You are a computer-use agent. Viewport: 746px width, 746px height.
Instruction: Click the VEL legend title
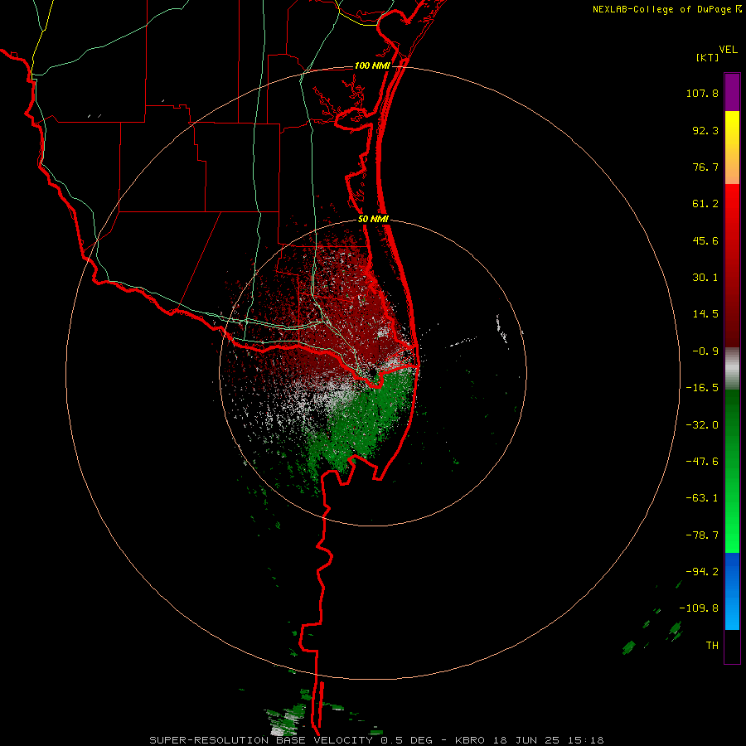pos(728,50)
